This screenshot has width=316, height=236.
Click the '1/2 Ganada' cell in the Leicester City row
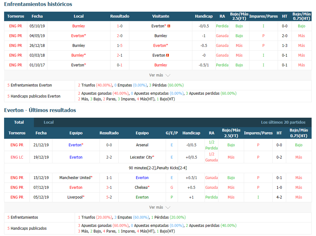pos(212,157)
